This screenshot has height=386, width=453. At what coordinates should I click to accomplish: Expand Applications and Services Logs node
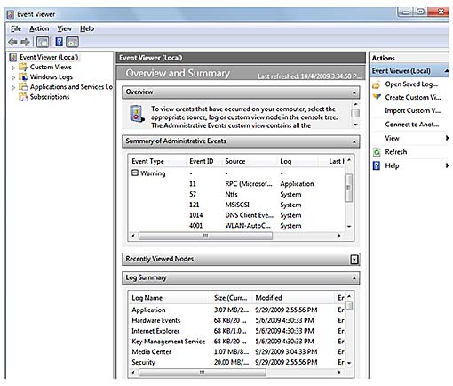tap(13, 88)
